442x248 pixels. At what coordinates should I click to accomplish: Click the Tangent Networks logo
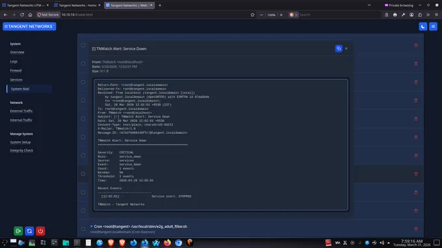[x=29, y=27]
